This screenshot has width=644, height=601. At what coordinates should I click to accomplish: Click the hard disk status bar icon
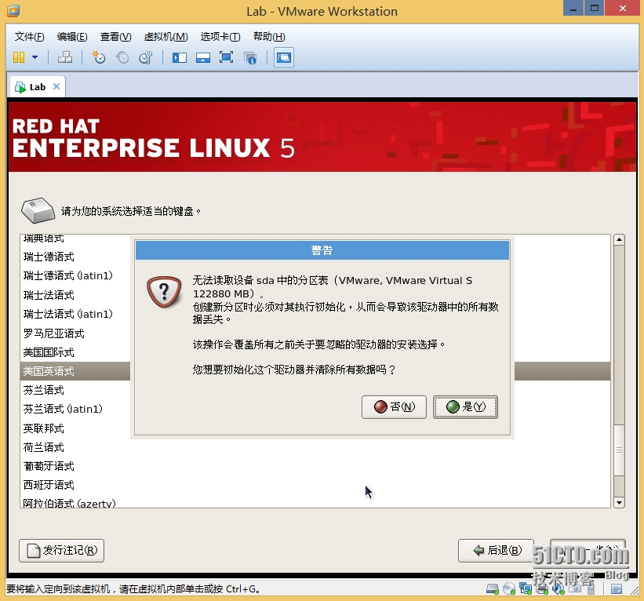point(493,589)
